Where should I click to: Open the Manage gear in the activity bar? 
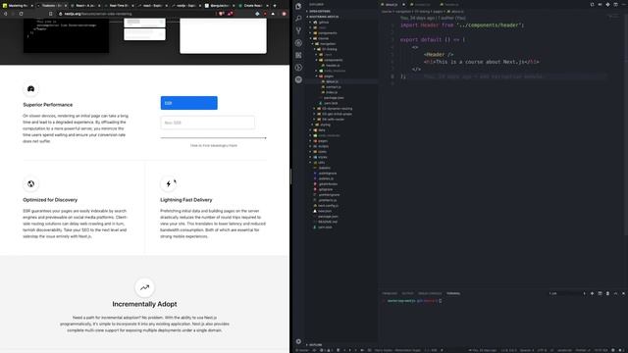coord(298,341)
